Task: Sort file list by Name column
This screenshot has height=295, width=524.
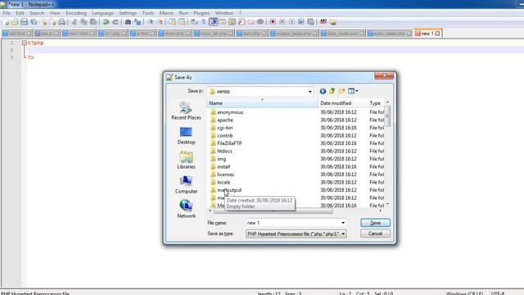Action: (262, 103)
